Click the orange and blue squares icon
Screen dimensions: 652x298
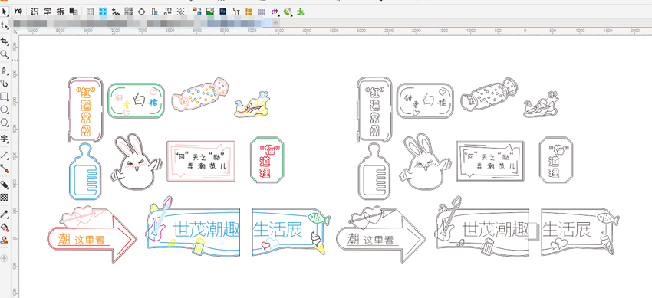tap(196, 11)
